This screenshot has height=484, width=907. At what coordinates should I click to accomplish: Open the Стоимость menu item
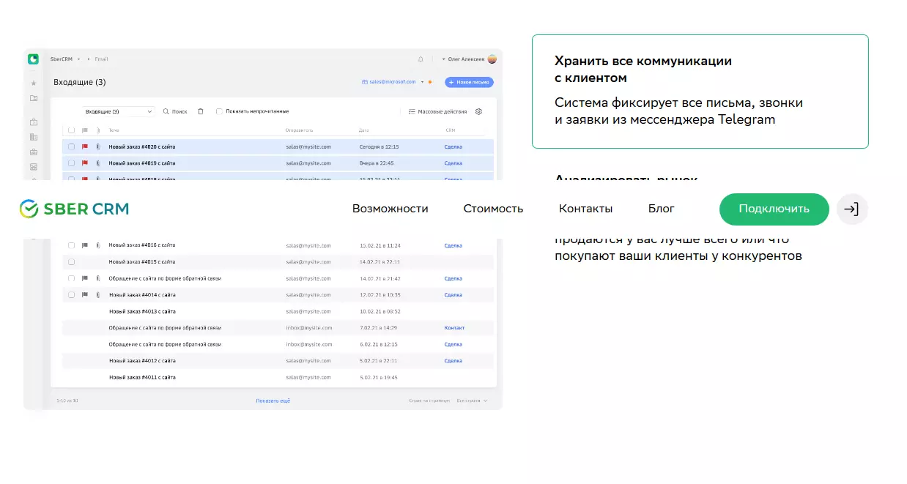click(x=493, y=209)
